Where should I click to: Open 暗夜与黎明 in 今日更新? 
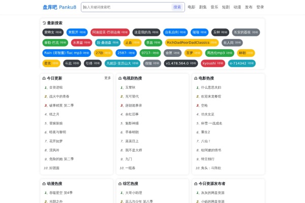[x=57, y=132]
